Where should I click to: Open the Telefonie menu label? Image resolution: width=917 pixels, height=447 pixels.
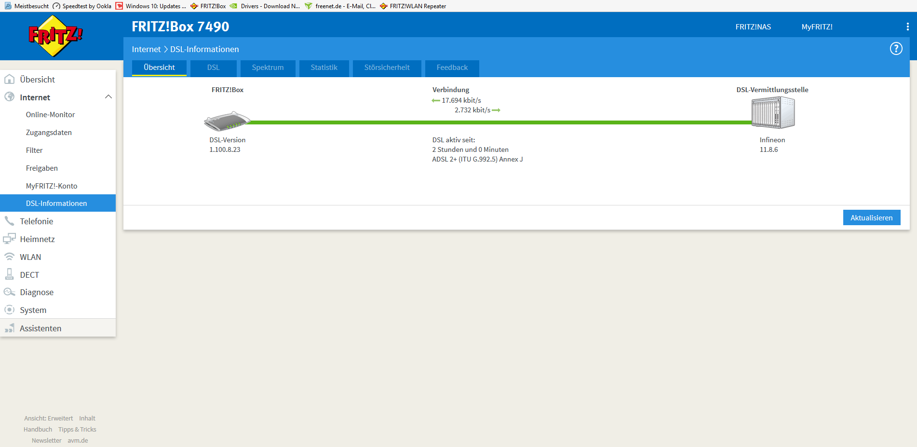(x=37, y=221)
